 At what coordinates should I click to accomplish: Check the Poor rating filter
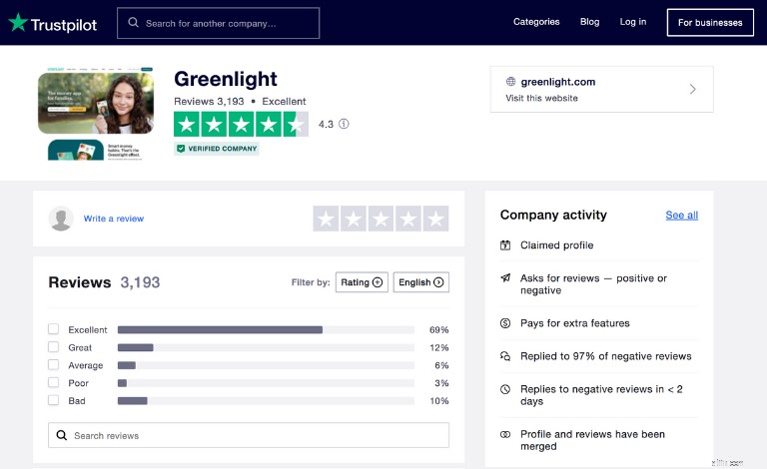53,382
